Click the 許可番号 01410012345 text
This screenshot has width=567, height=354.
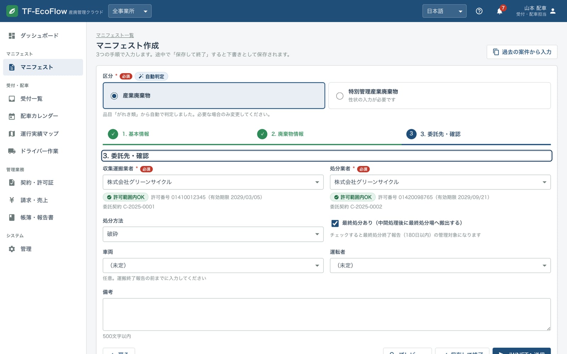(x=178, y=197)
